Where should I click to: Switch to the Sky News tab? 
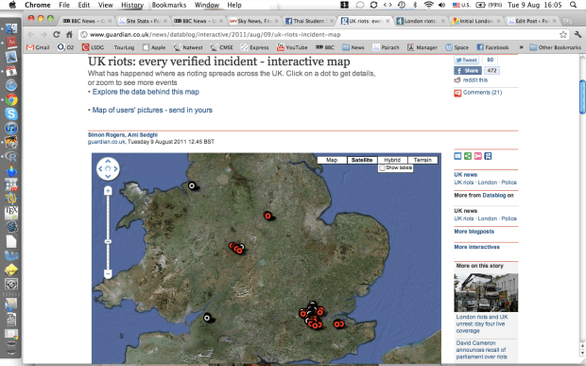click(x=254, y=21)
